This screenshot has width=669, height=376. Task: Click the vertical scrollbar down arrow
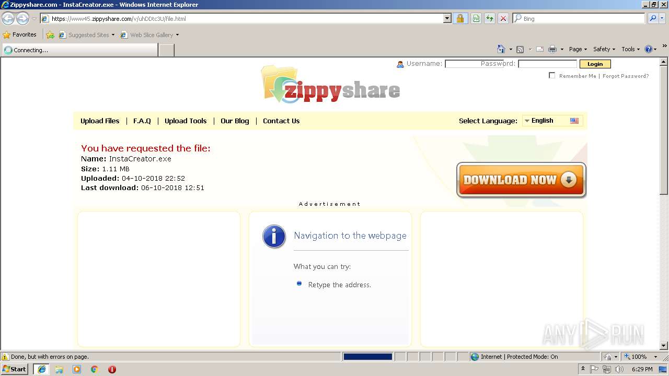click(x=664, y=346)
